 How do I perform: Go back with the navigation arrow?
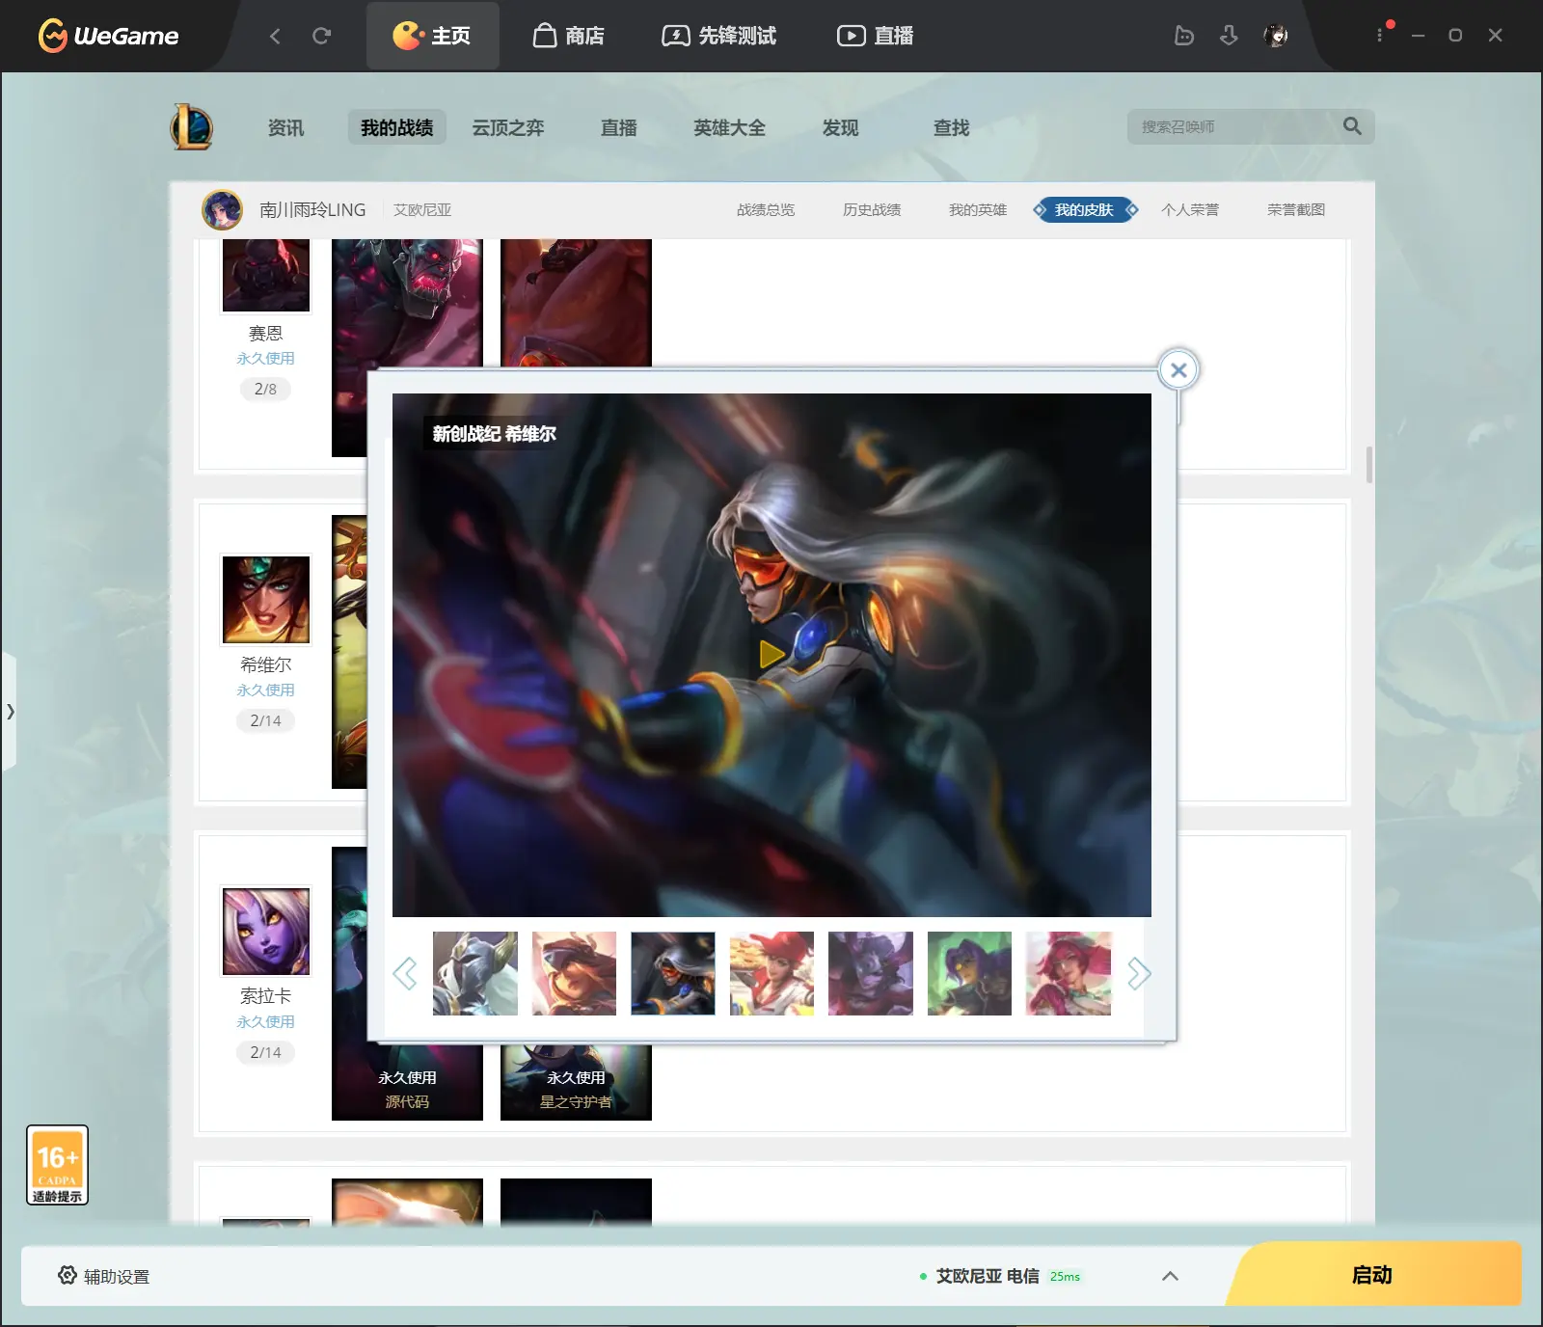(275, 36)
